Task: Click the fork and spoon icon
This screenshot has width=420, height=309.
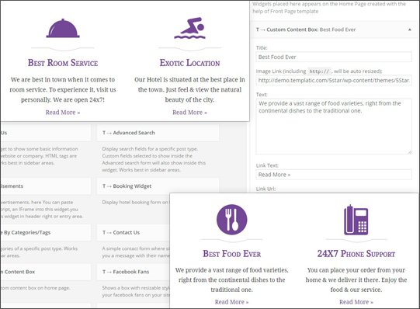Action: (231, 220)
